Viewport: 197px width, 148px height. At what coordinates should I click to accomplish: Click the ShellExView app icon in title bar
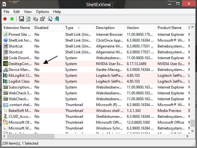pyautogui.click(x=4, y=5)
